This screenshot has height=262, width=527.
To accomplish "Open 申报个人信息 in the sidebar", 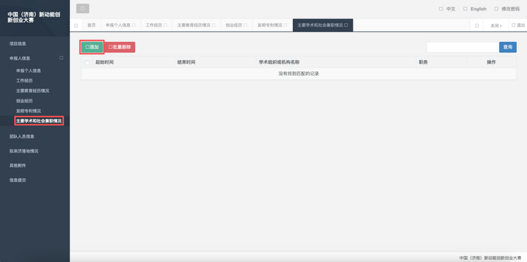I will 28,71.
